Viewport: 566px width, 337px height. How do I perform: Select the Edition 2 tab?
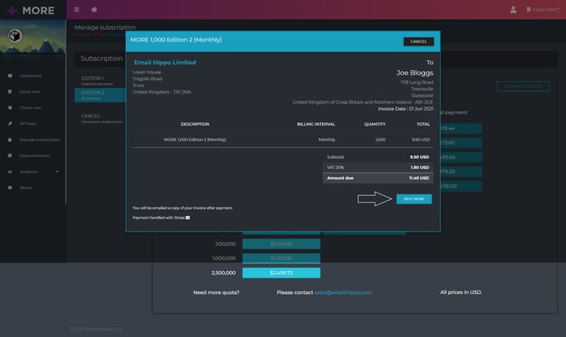click(x=100, y=95)
